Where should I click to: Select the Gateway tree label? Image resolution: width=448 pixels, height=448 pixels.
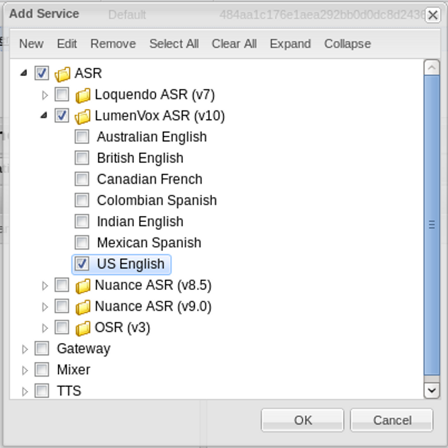pos(83,349)
